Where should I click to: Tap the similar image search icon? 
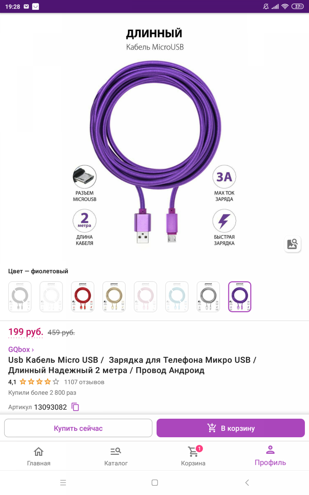(293, 244)
